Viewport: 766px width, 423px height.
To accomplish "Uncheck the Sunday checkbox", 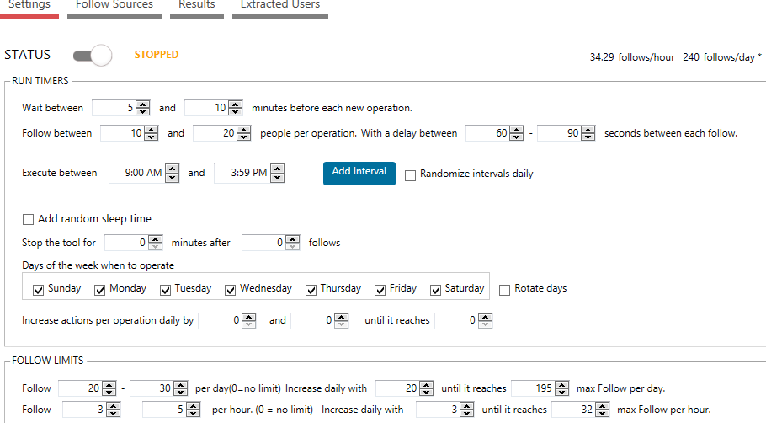I will [x=38, y=290].
